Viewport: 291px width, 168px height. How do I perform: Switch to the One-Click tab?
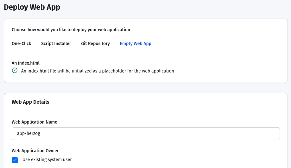(21, 43)
